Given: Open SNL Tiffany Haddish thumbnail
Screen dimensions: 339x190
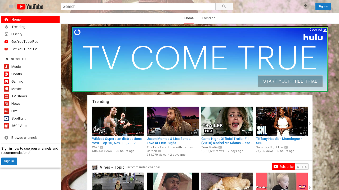Looking at the screenshot, I should (282, 121).
